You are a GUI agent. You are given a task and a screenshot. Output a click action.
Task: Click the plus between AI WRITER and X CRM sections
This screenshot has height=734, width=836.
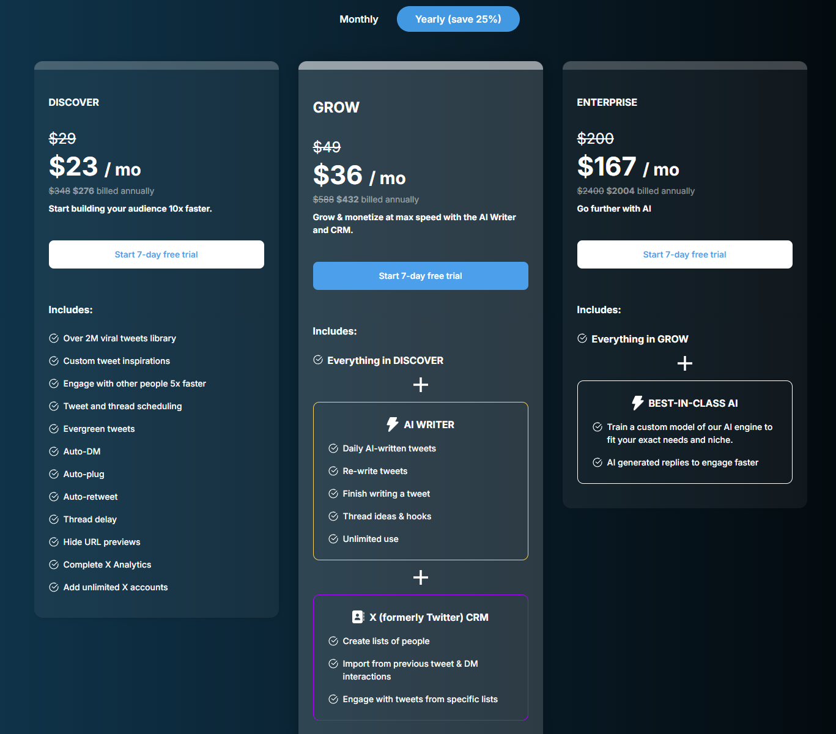pos(420,576)
